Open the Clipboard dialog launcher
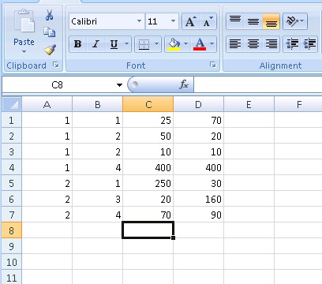 pyautogui.click(x=56, y=65)
